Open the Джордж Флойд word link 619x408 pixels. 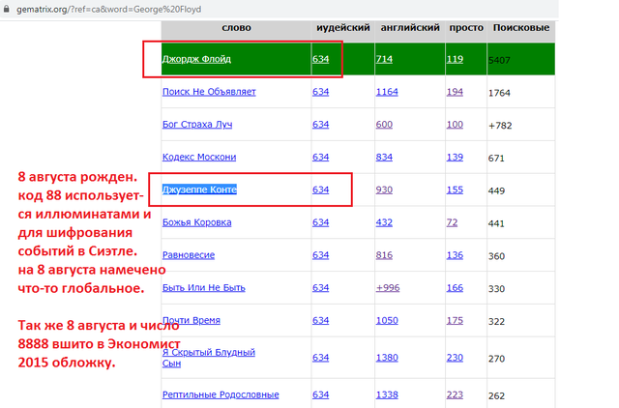pos(196,59)
